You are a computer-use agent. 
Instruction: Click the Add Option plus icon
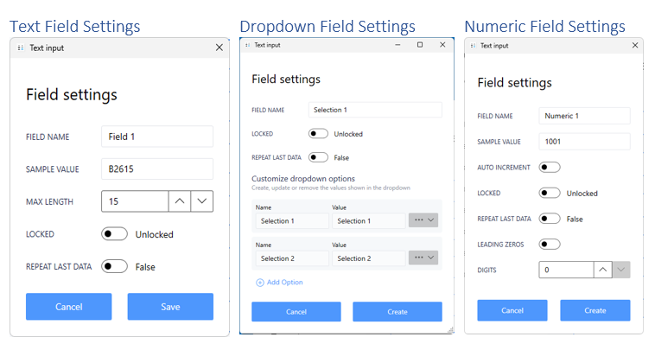(260, 283)
